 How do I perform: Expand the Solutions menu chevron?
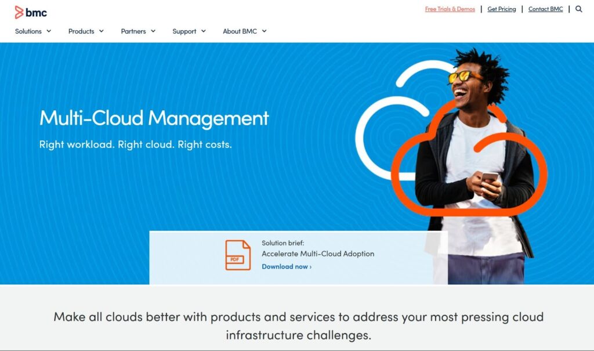49,31
